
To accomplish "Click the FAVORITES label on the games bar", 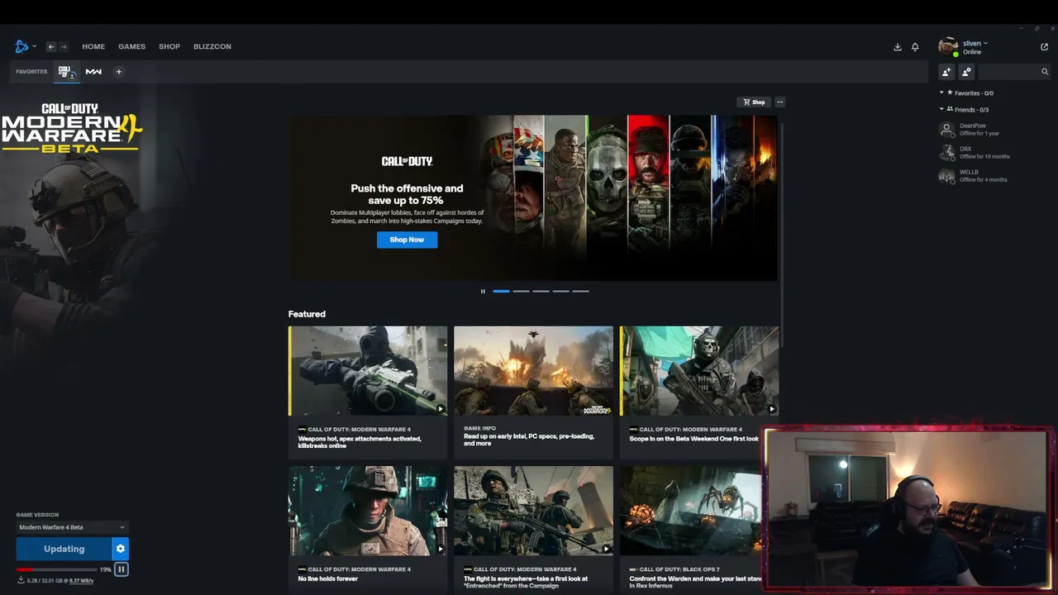I will pyautogui.click(x=31, y=72).
